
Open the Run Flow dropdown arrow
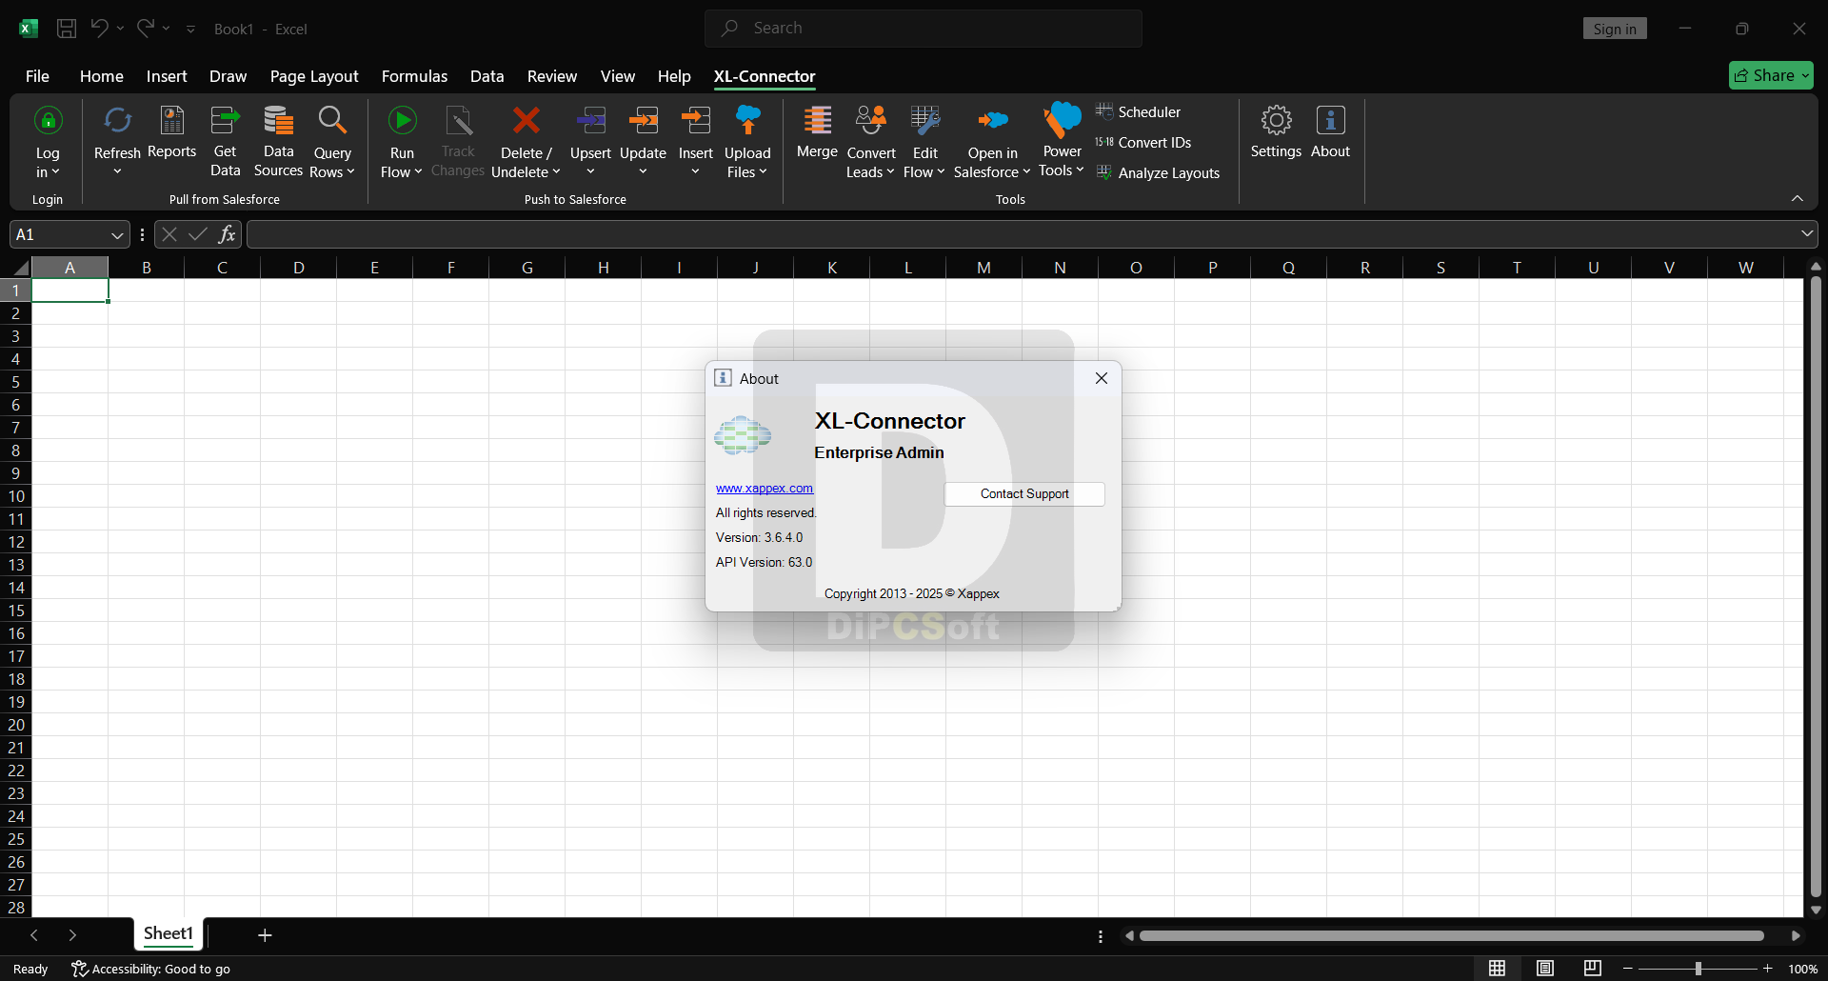tap(418, 172)
